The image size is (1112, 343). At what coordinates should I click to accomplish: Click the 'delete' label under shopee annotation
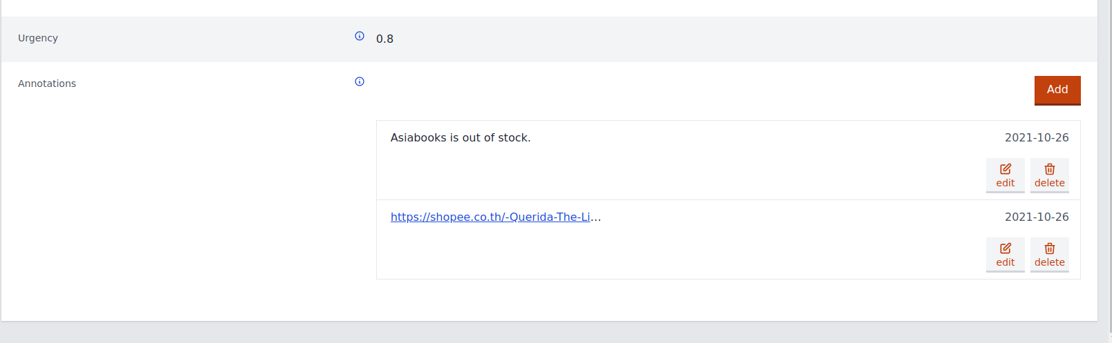[x=1050, y=262]
